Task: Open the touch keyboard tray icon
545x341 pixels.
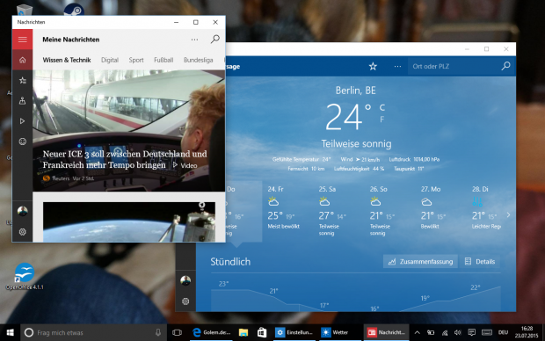Action: click(487, 333)
